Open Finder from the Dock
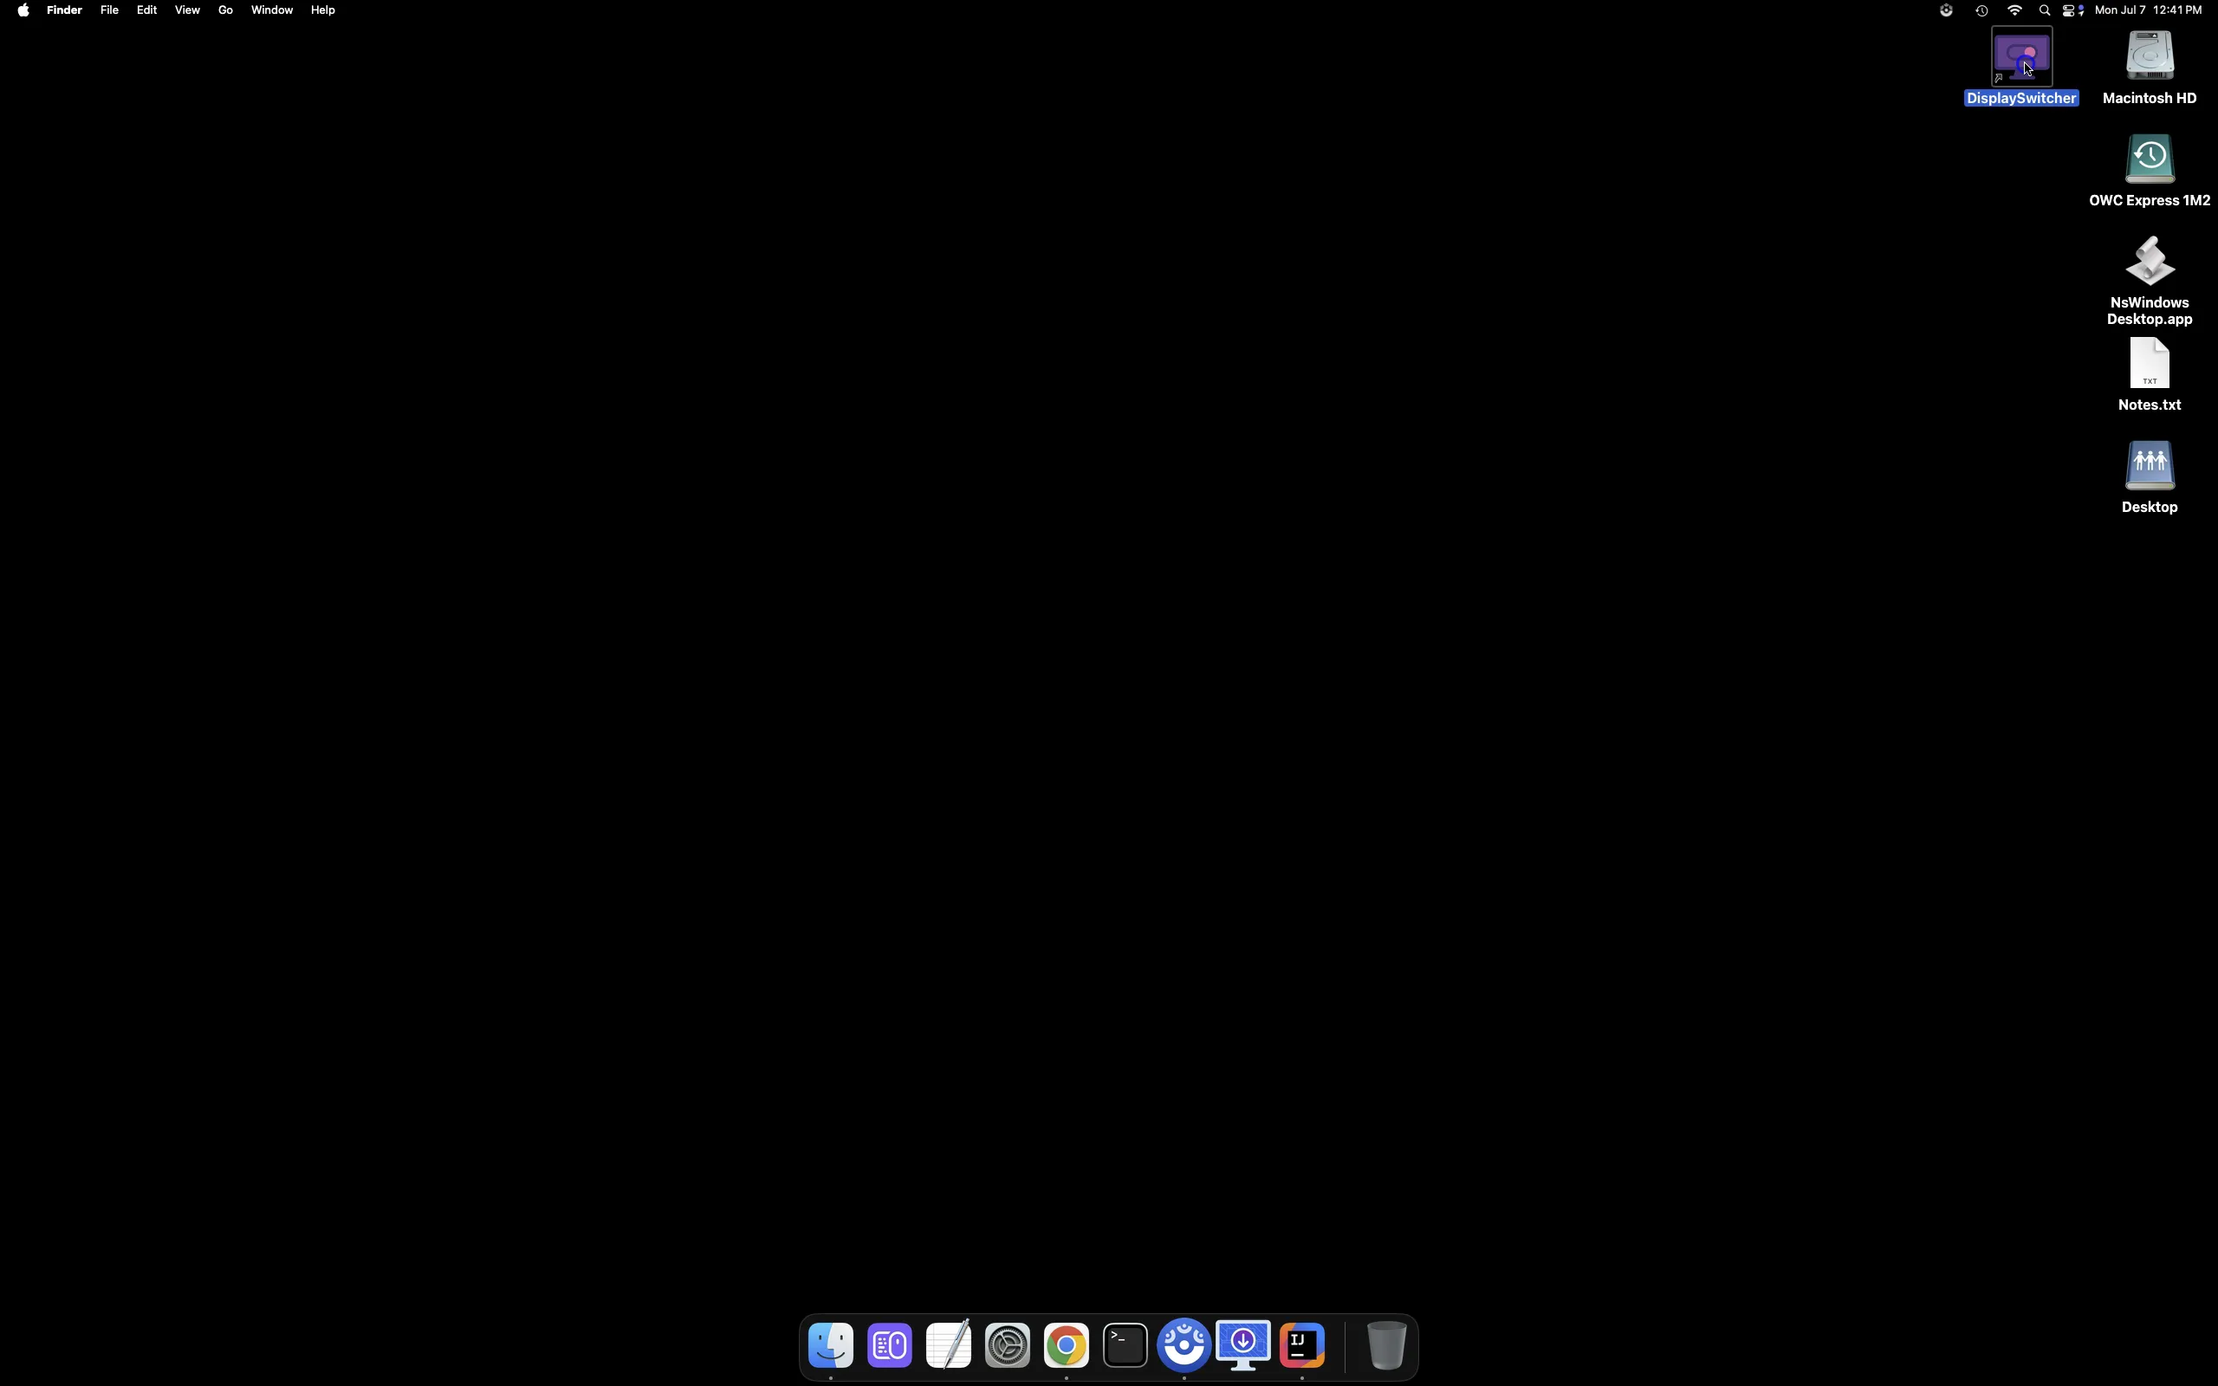The image size is (2218, 1386). pyautogui.click(x=831, y=1345)
